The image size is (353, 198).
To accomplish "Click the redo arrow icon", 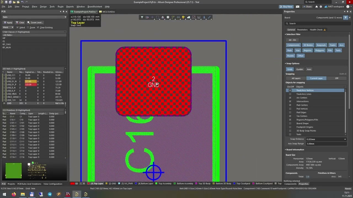I will coord(27,2).
